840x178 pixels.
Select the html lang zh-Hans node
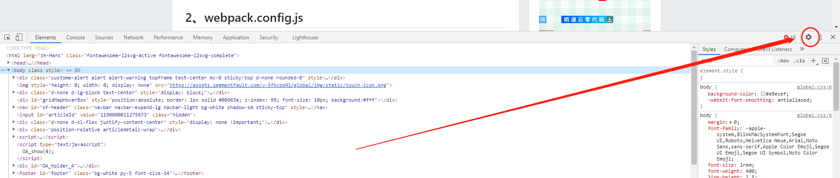[x=122, y=55]
